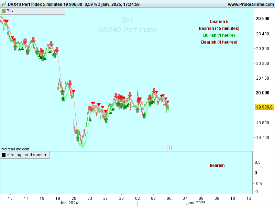Click the red-green Prix color icon
The height and width of the screenshot is (206, 275).
pyautogui.click(x=3, y=11)
